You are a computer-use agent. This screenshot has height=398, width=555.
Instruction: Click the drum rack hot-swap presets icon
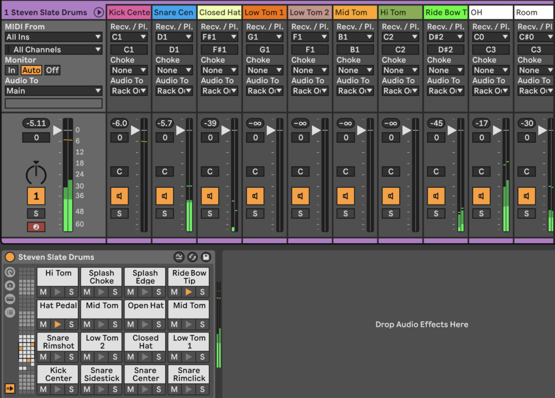tap(192, 257)
